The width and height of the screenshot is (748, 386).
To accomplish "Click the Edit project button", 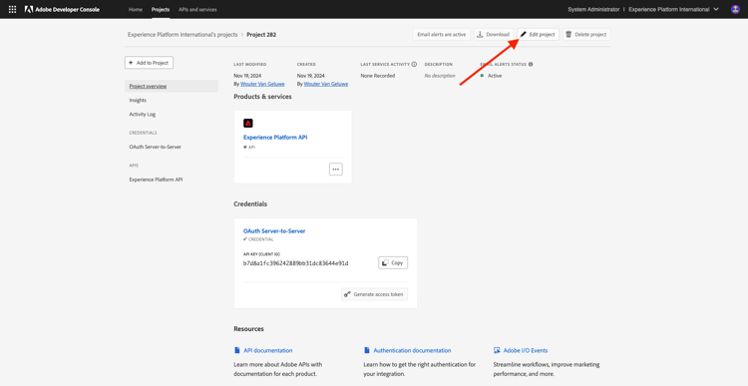I will 539,34.
